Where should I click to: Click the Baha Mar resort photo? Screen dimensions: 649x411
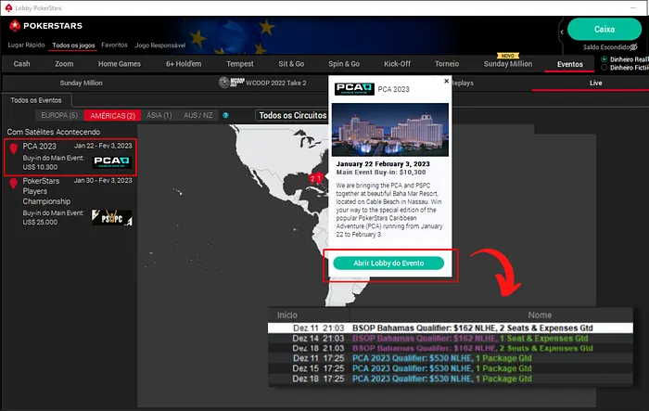(390, 130)
